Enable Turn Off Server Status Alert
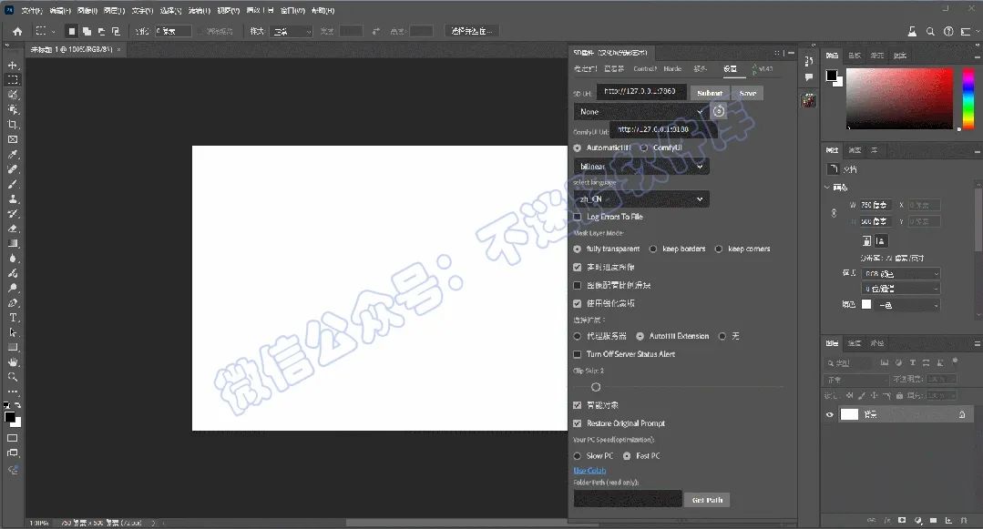This screenshot has height=529, width=983. pos(578,354)
